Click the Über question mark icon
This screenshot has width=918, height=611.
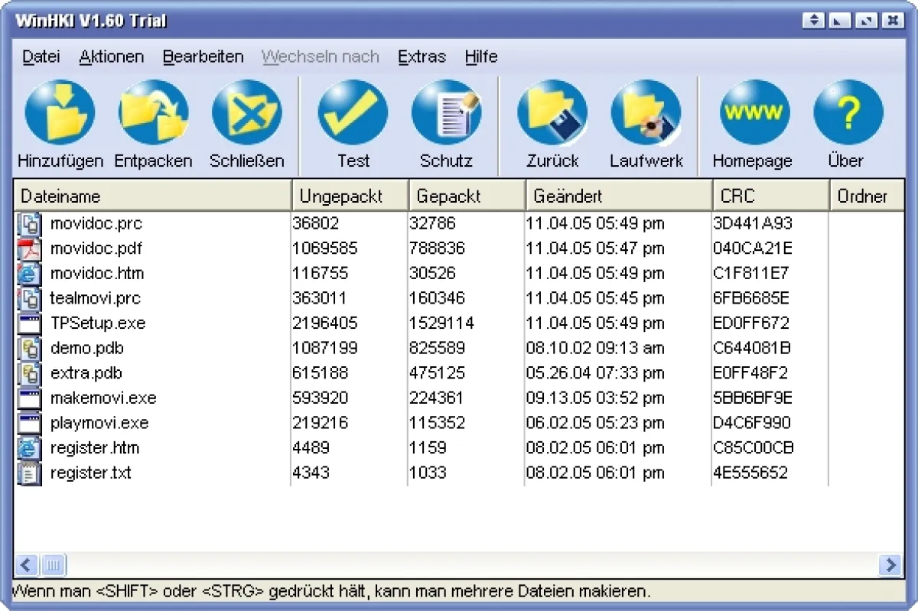848,115
